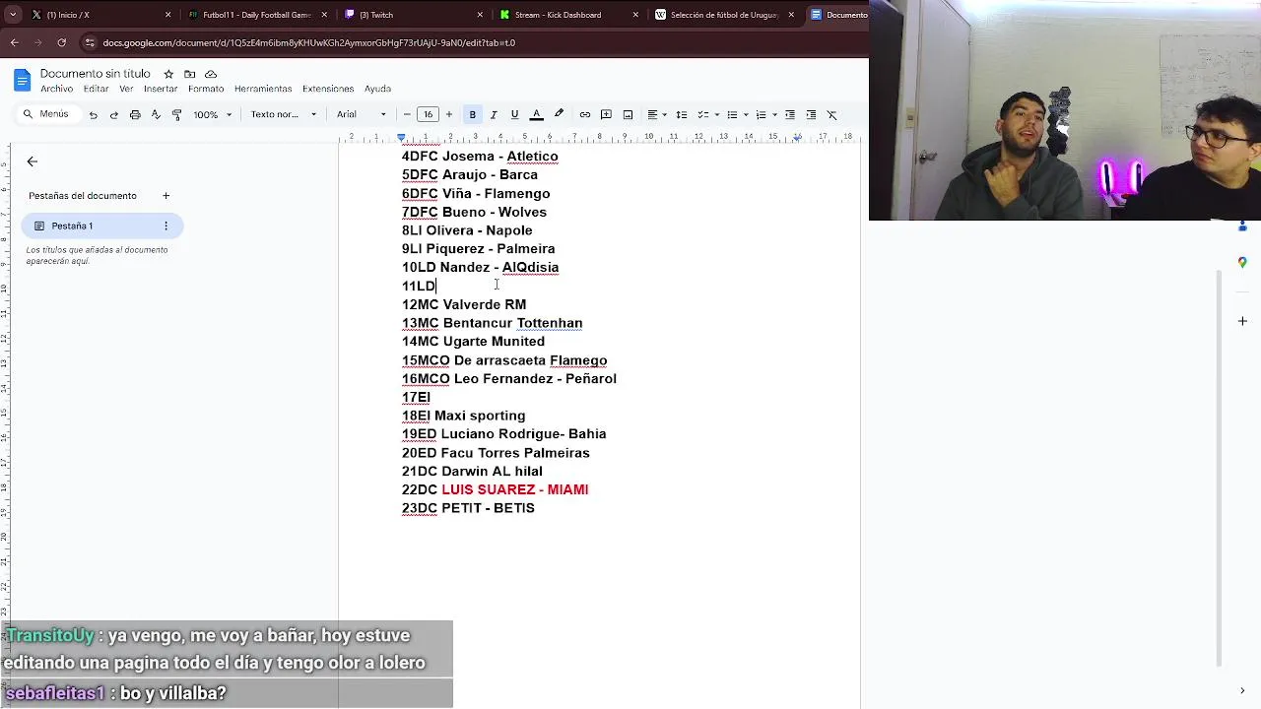Select the Paint format roller tool
The height and width of the screenshot is (709, 1261).
click(176, 115)
